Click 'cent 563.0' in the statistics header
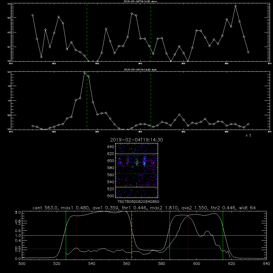The height and width of the screenshot is (273, 273). tap(45, 208)
